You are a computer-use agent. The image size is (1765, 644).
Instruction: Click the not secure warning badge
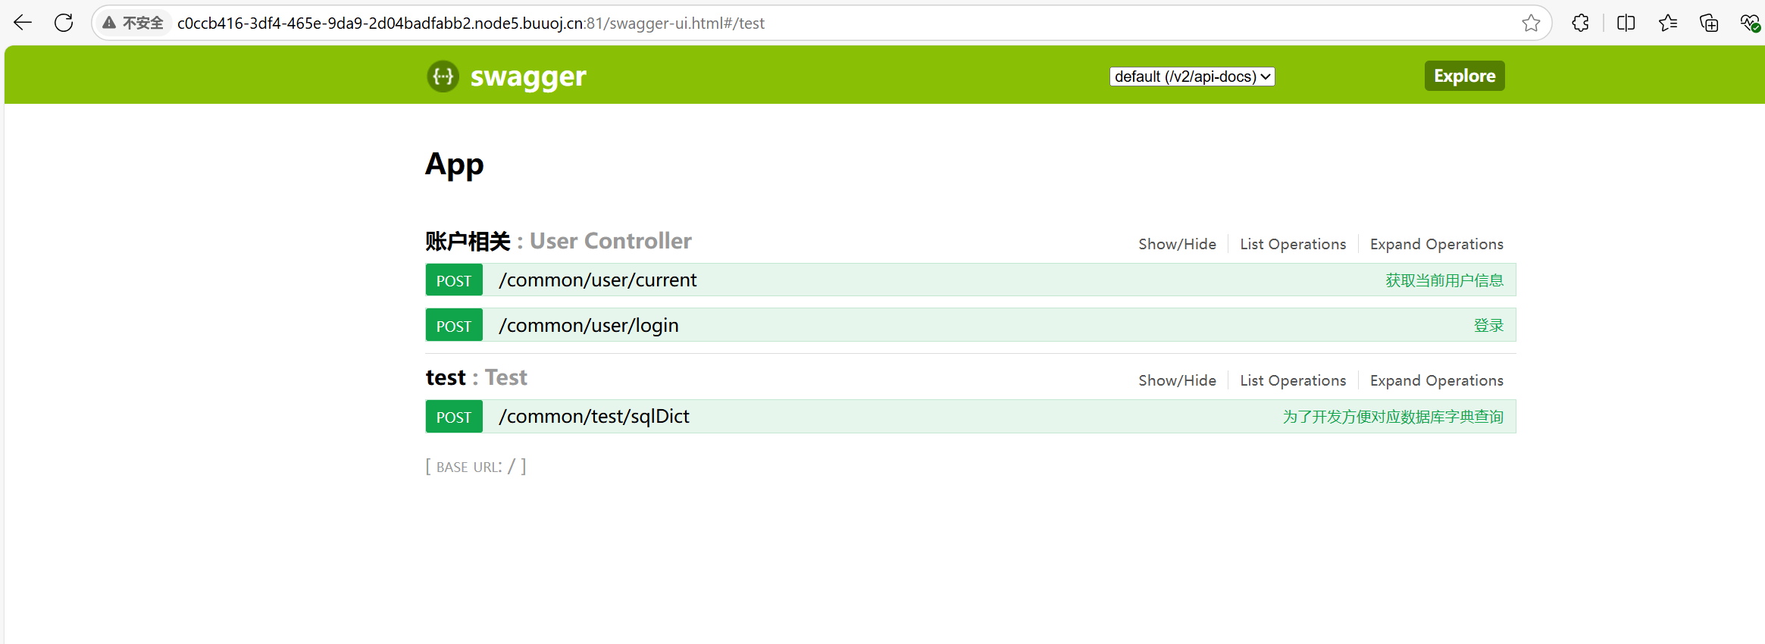tap(133, 23)
